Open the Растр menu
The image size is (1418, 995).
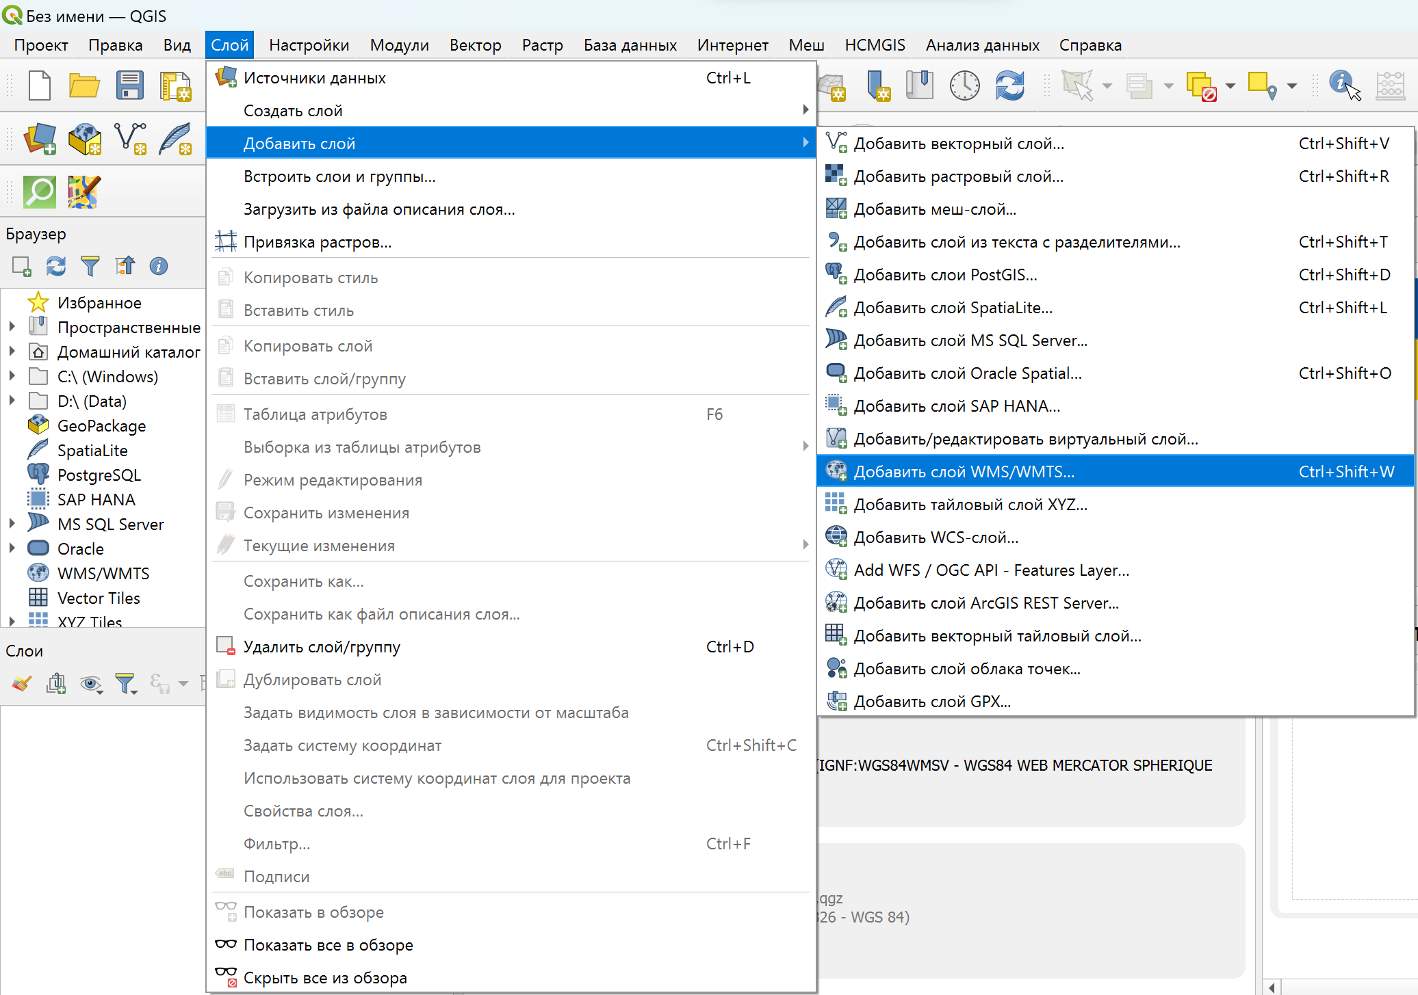click(x=543, y=45)
